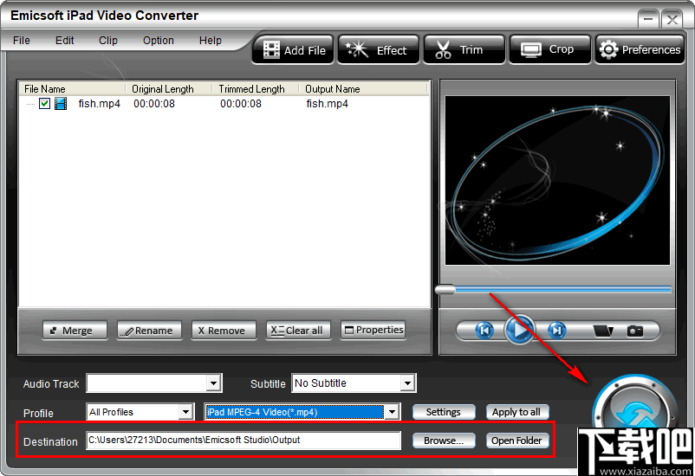Open the Clip menu
The height and width of the screenshot is (476, 695).
(108, 41)
